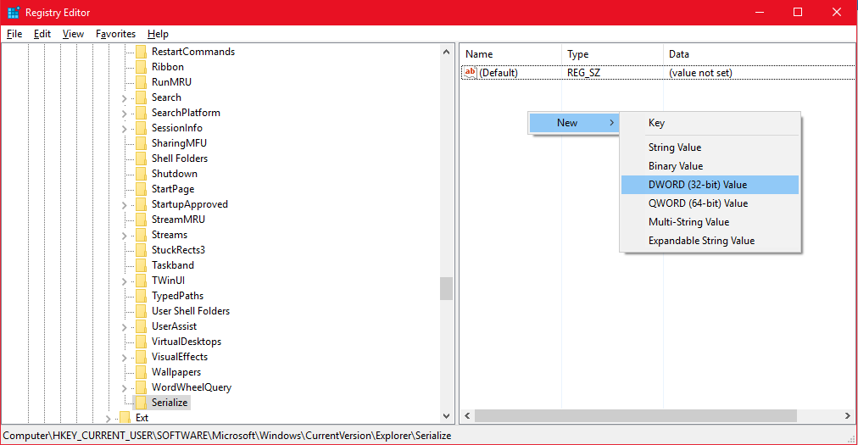The height and width of the screenshot is (445, 858).
Task: Click the Ext folder icon
Action: [125, 418]
